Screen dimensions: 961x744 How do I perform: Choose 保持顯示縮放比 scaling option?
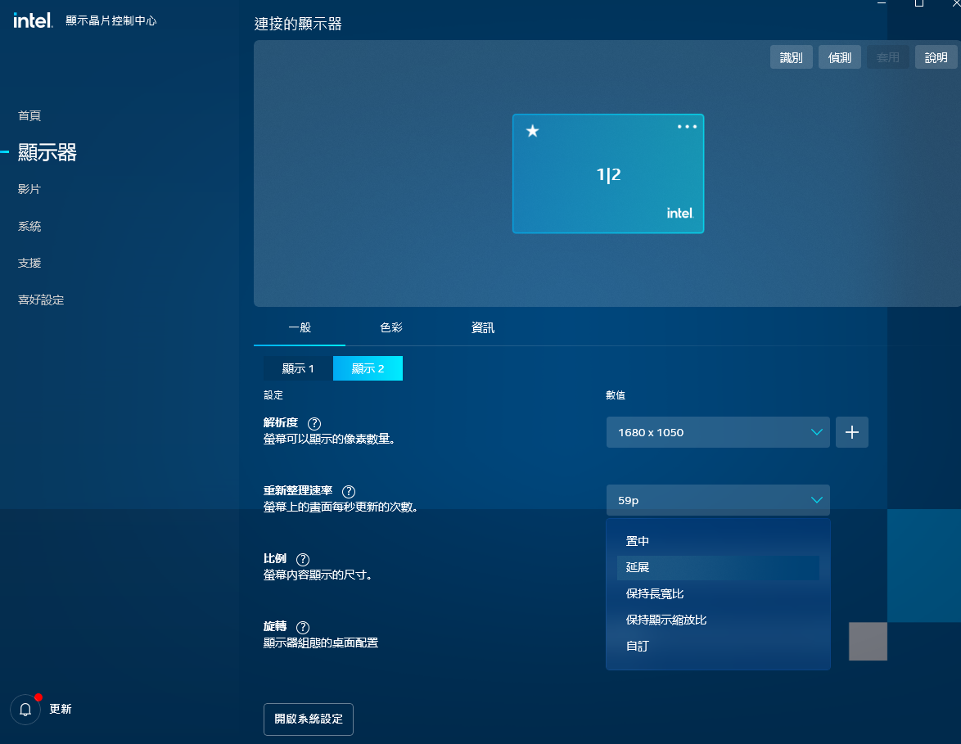pos(718,620)
